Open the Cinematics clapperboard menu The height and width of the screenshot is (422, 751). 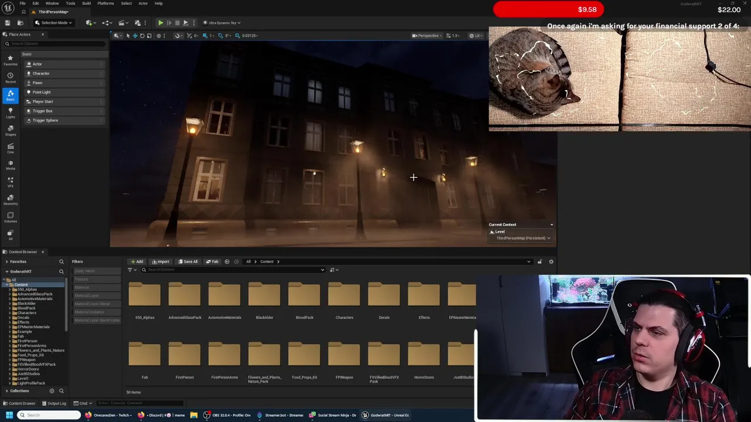pyautogui.click(x=123, y=23)
